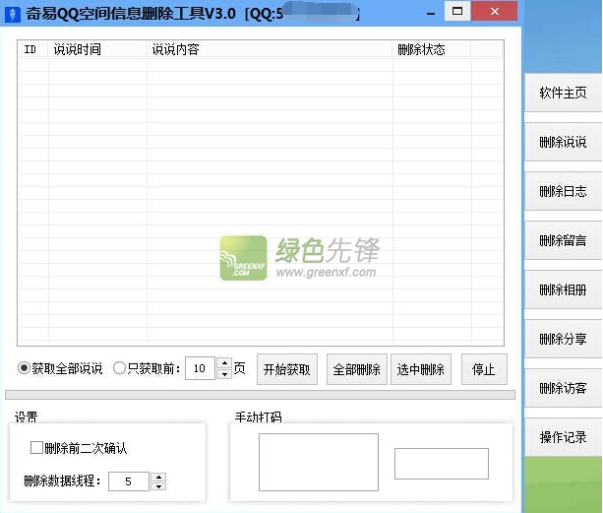Go to 删除分享 section
The image size is (603, 513).
point(563,339)
